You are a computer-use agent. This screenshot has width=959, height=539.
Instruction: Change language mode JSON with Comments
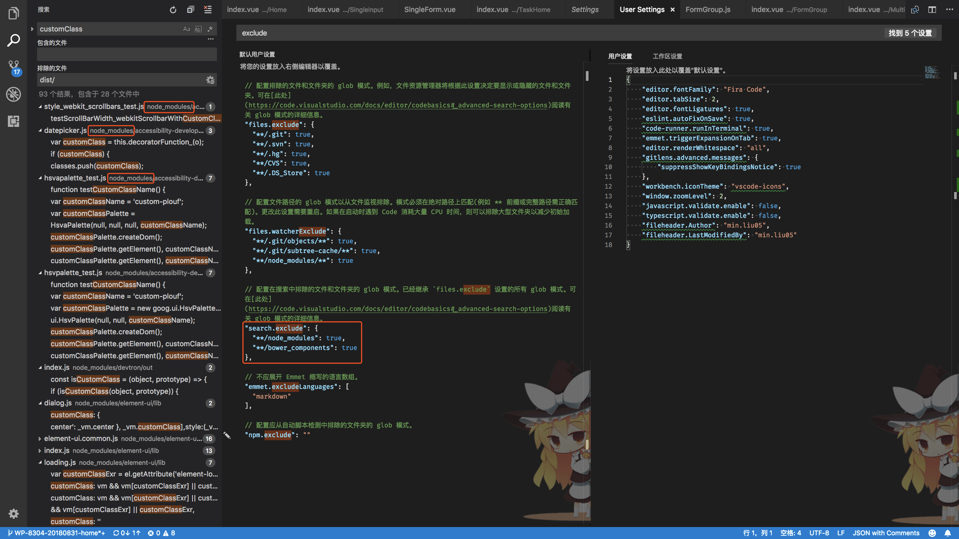[x=886, y=533]
